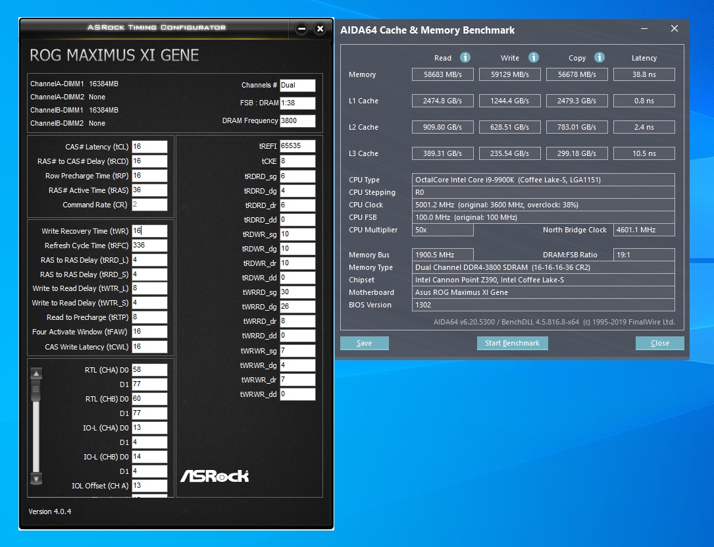The image size is (714, 547).
Task: Close the ASRock Timing Configurator window
Action: click(320, 29)
